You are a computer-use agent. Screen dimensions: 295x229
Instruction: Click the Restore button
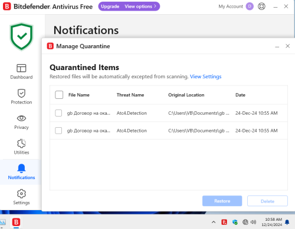pyautogui.click(x=222, y=201)
